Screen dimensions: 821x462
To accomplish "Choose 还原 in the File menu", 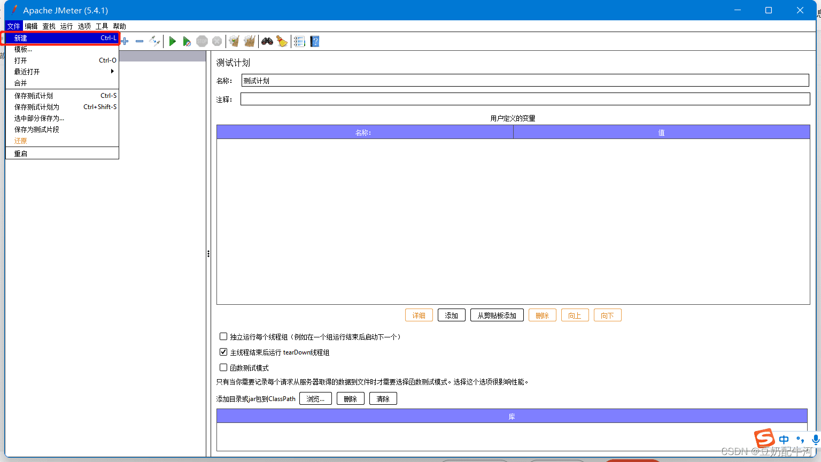I will 62,141.
